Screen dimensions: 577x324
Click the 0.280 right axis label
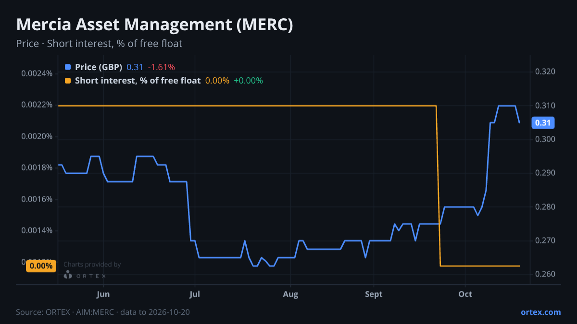[x=545, y=207]
